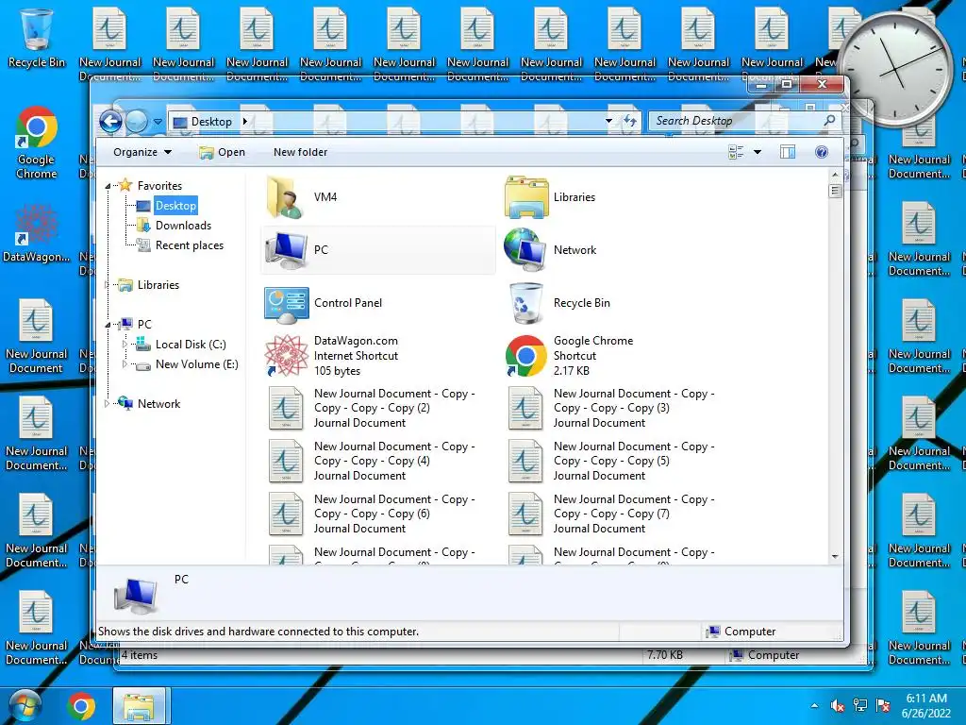The height and width of the screenshot is (725, 966).
Task: Open the Libraries icon in file list
Action: click(526, 197)
